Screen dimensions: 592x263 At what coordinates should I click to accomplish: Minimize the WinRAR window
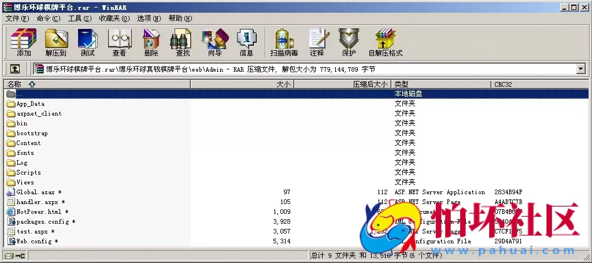(x=564, y=7)
